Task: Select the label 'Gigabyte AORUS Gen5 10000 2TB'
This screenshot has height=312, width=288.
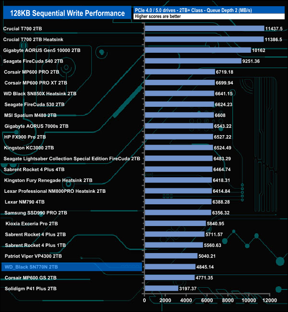Action: pos(42,51)
